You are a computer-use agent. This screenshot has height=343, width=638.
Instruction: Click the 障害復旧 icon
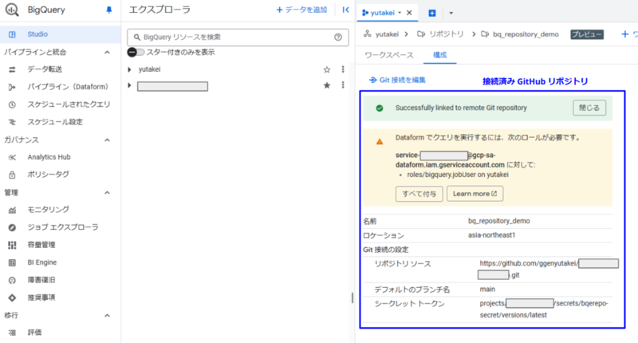[12, 280]
